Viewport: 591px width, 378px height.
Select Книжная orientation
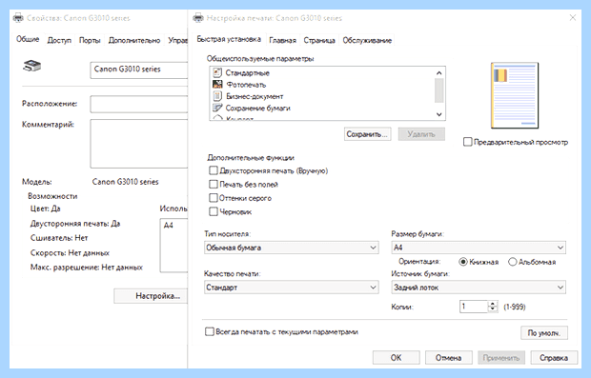pos(463,262)
